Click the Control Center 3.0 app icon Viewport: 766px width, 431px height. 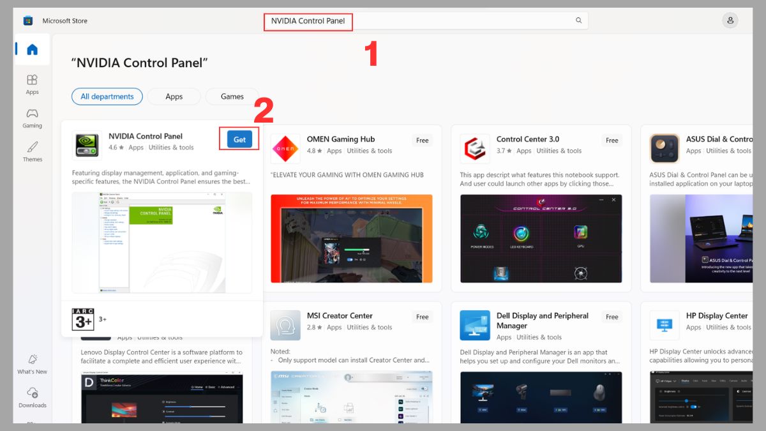tap(475, 149)
